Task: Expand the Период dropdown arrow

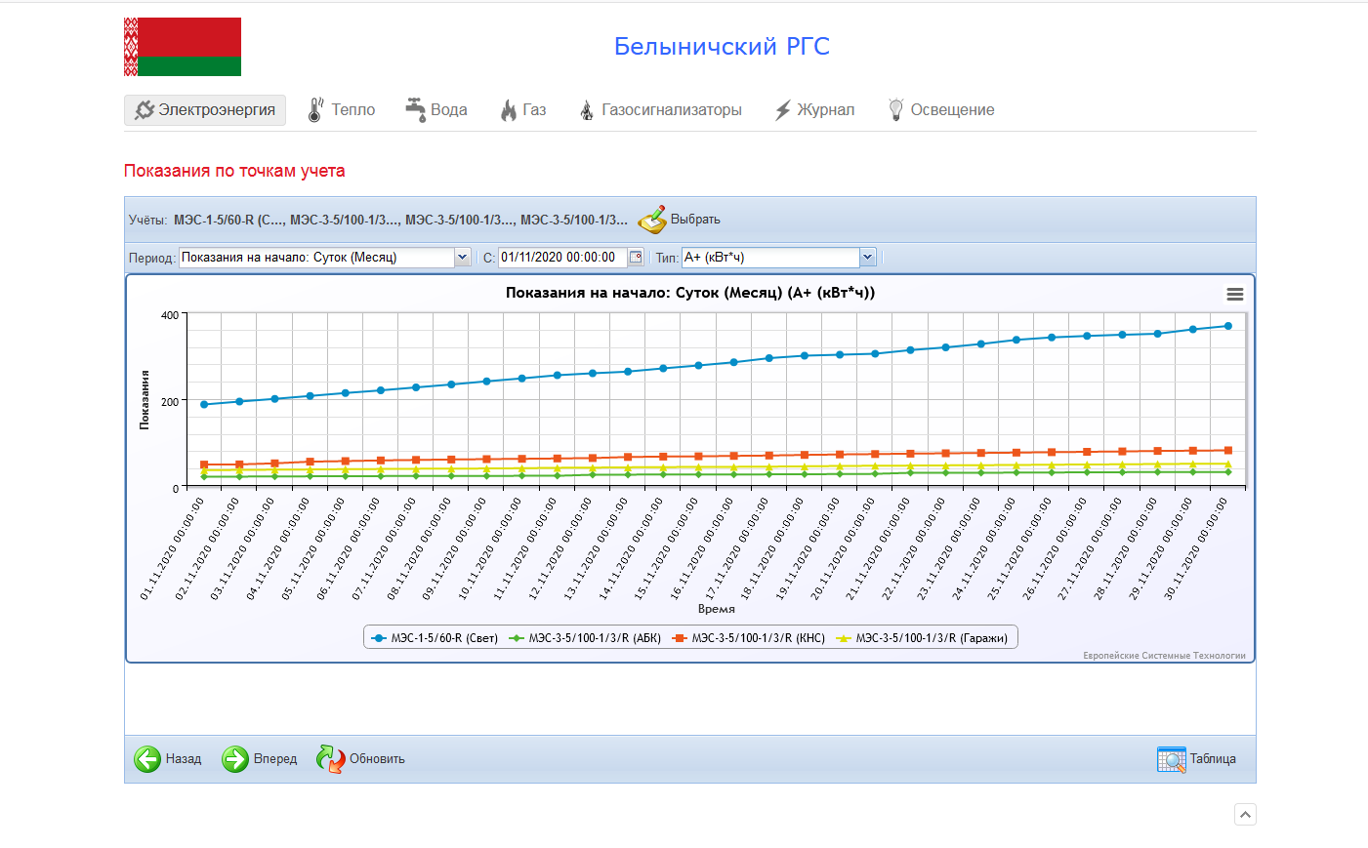Action: click(463, 258)
